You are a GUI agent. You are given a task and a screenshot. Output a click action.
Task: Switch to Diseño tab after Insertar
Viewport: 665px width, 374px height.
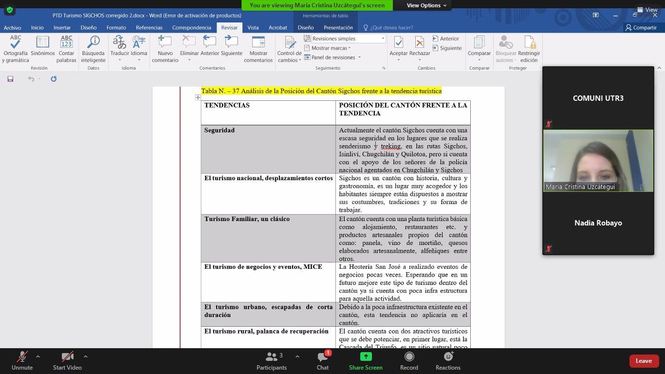click(89, 28)
